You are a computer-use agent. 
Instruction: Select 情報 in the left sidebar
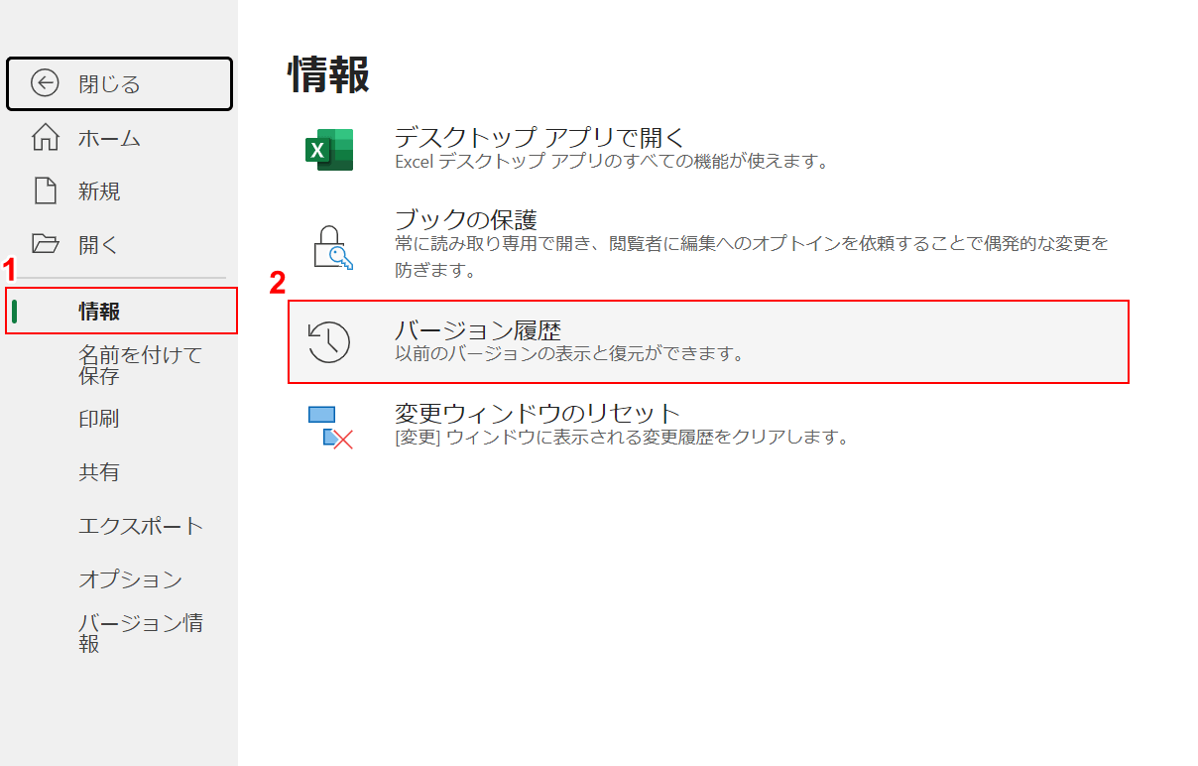pos(99,312)
